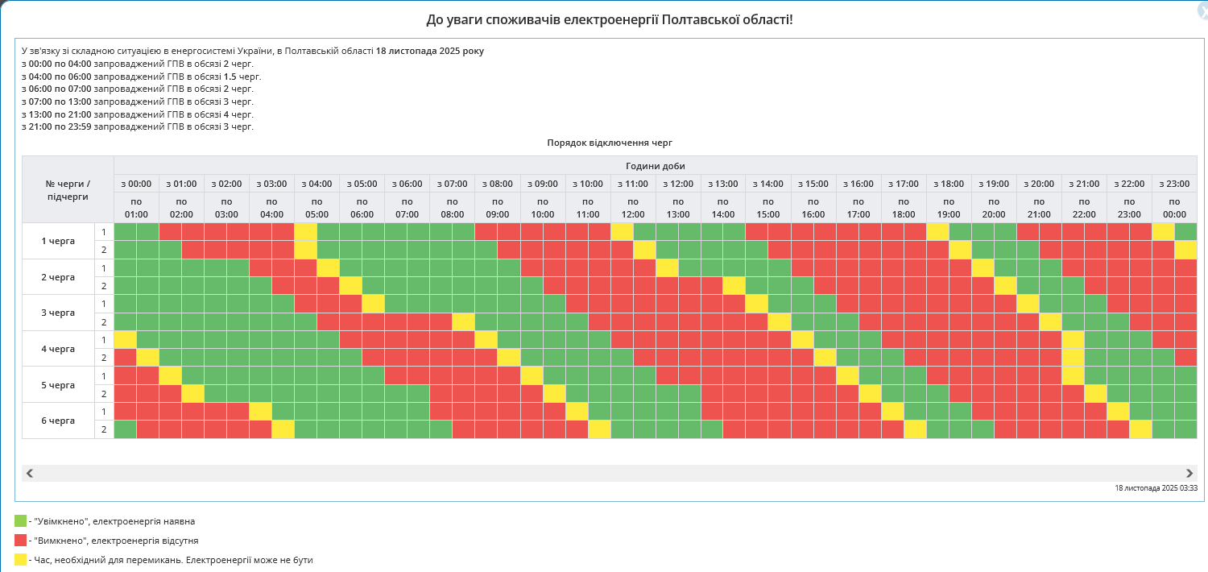Screen dimensions: 1208x572
Task: Close the notice with the top-right X
Action: pyautogui.click(x=1202, y=10)
